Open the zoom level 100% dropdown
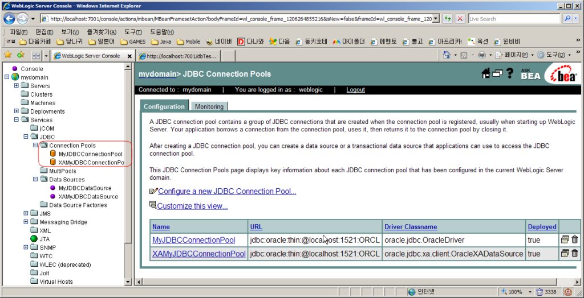Viewport: 584px width, 298px height. 530,292
